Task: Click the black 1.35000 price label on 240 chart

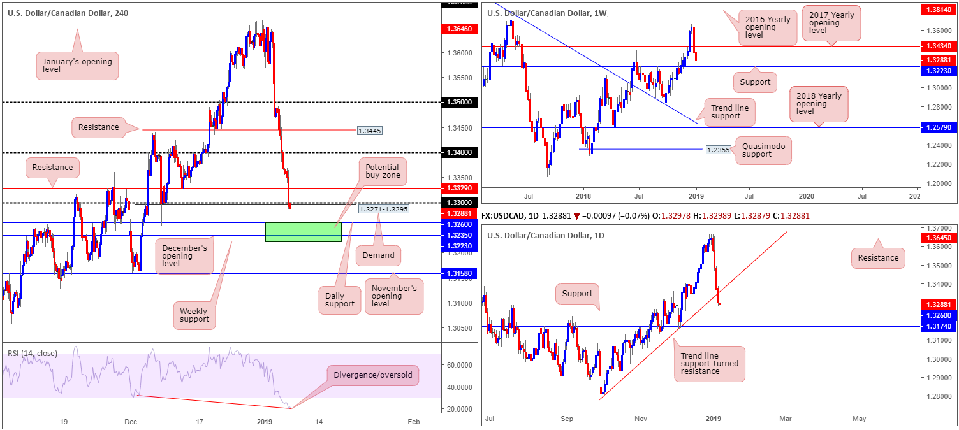Action: [458, 102]
